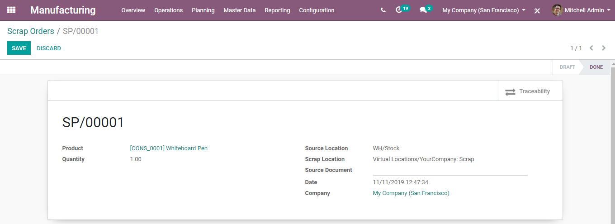Discard changes to the scrap order
Screen dimensions: 615x224
[49, 48]
